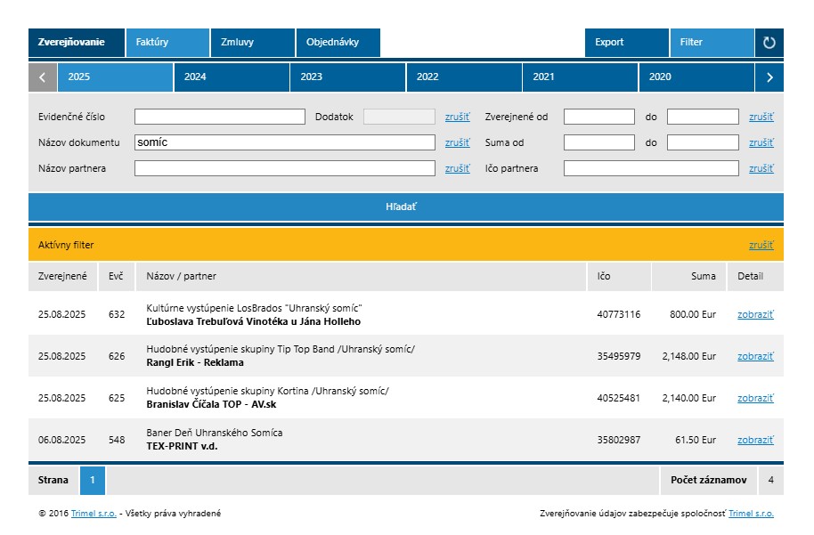Open the Objednávky tab
Screen dimensions: 814x535
338,43
